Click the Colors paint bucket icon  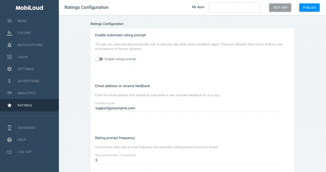[x=10, y=33]
